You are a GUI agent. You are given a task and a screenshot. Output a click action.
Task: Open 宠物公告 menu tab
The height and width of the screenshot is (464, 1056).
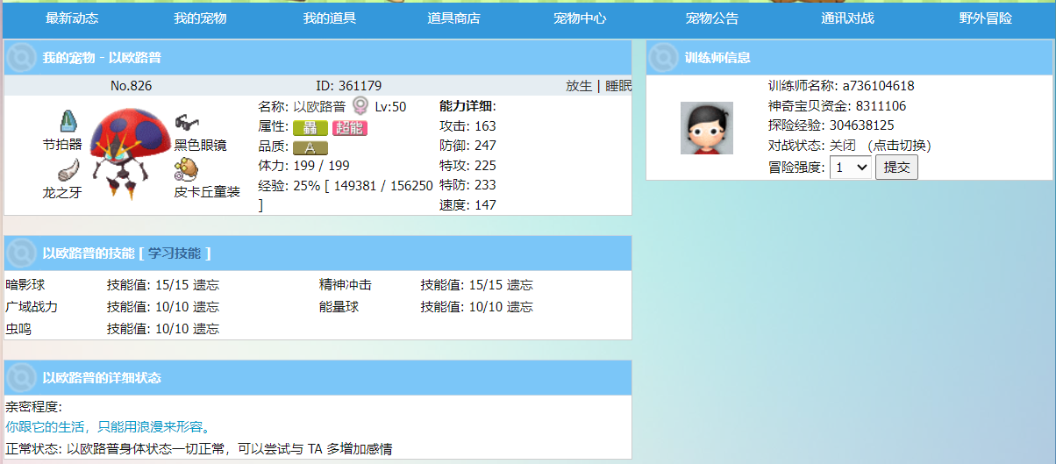(712, 18)
